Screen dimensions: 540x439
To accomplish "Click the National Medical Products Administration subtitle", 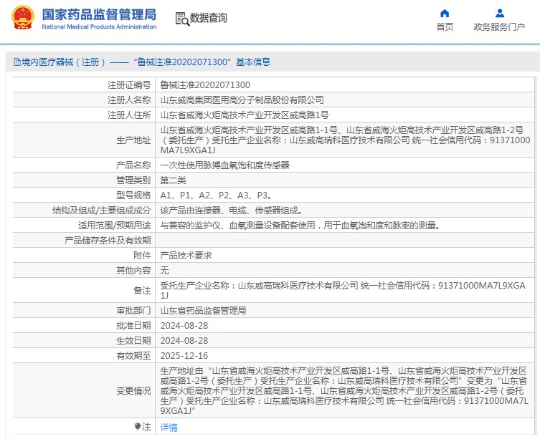I will [x=99, y=26].
